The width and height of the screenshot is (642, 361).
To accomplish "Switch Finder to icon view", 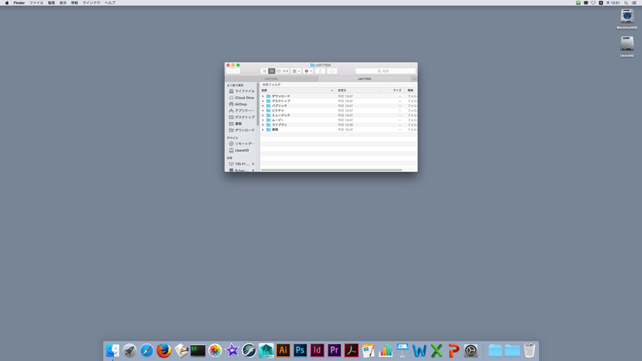I will coord(265,72).
